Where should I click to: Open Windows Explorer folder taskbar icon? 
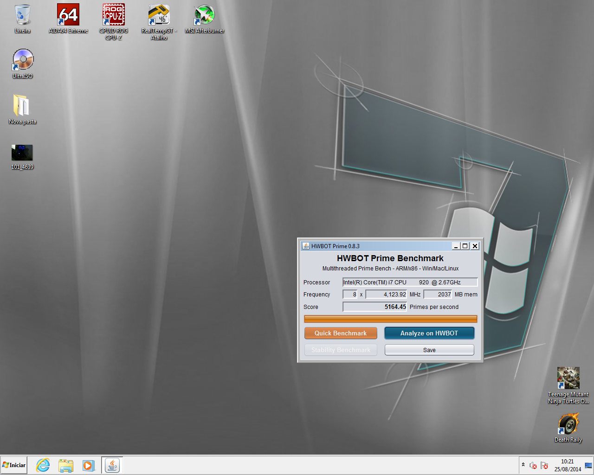tap(66, 465)
